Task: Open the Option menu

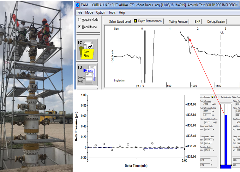Action: [x=100, y=12]
